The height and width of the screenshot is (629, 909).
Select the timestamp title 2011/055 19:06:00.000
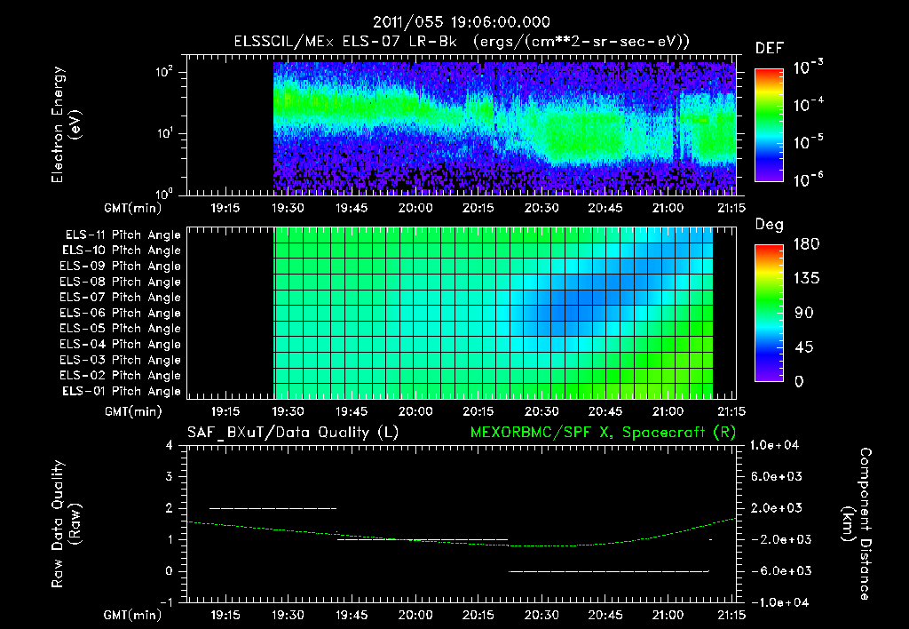point(461,22)
